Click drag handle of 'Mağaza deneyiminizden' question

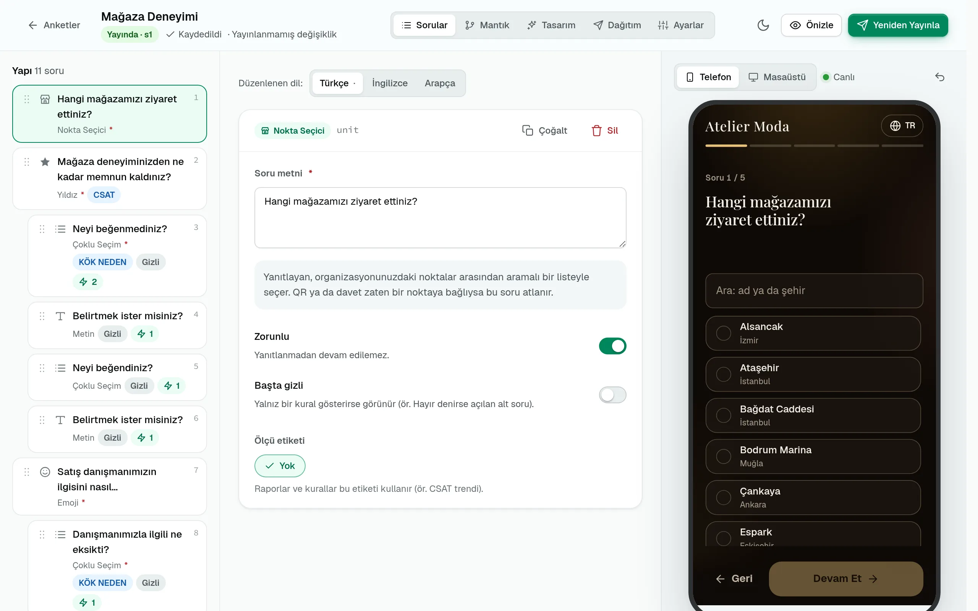pos(27,162)
